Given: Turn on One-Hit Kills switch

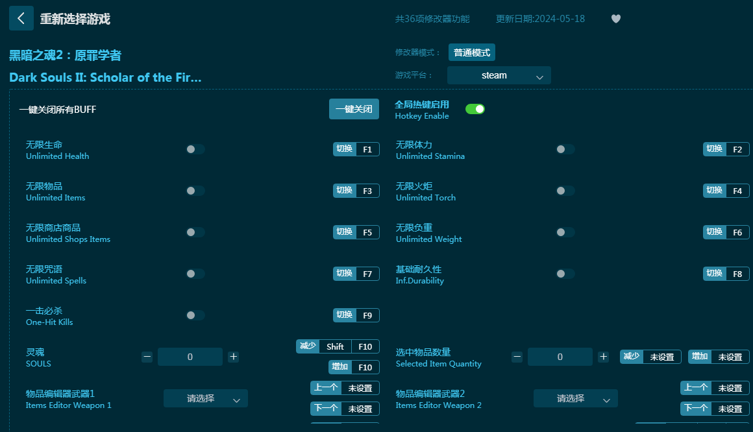Looking at the screenshot, I should pos(195,315).
